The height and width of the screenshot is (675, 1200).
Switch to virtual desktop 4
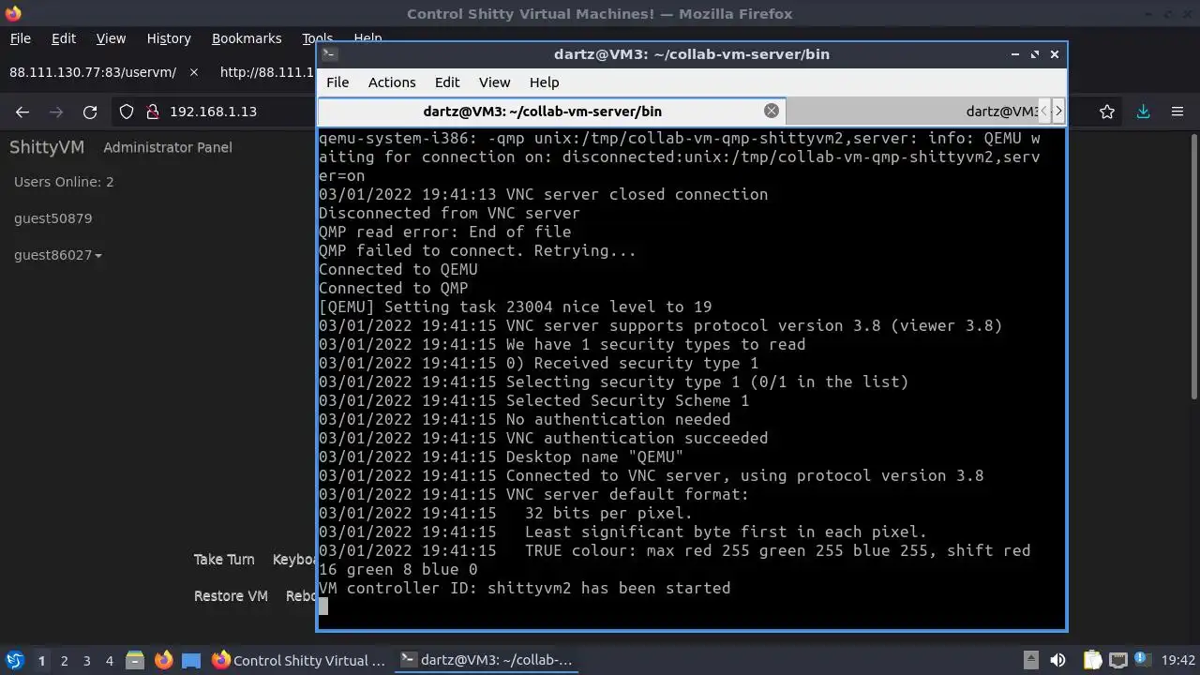[109, 661]
